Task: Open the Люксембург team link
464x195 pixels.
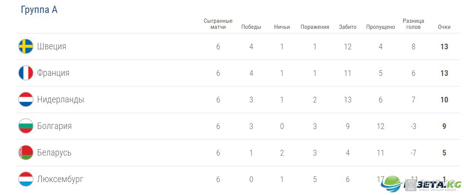Action: click(x=60, y=179)
